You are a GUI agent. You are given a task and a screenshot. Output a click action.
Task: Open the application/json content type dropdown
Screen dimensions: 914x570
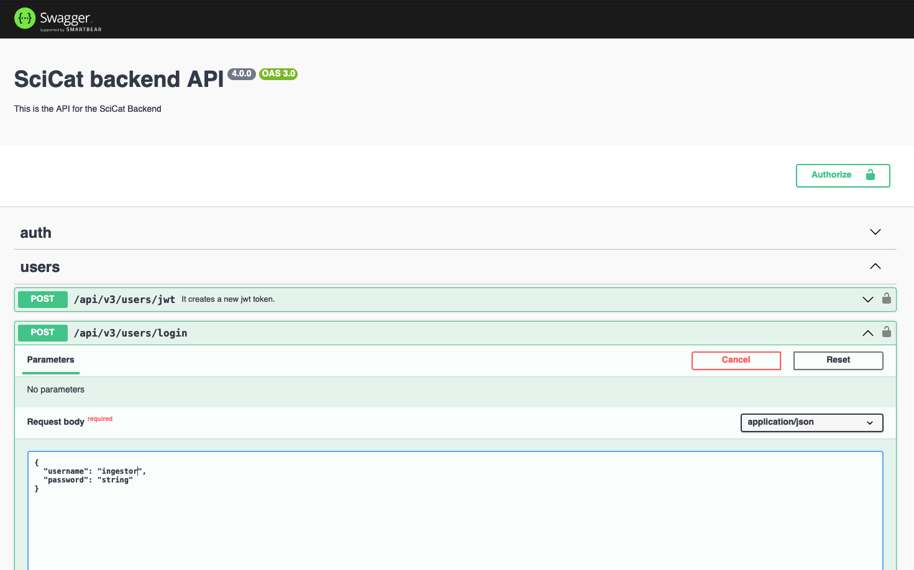(x=811, y=423)
